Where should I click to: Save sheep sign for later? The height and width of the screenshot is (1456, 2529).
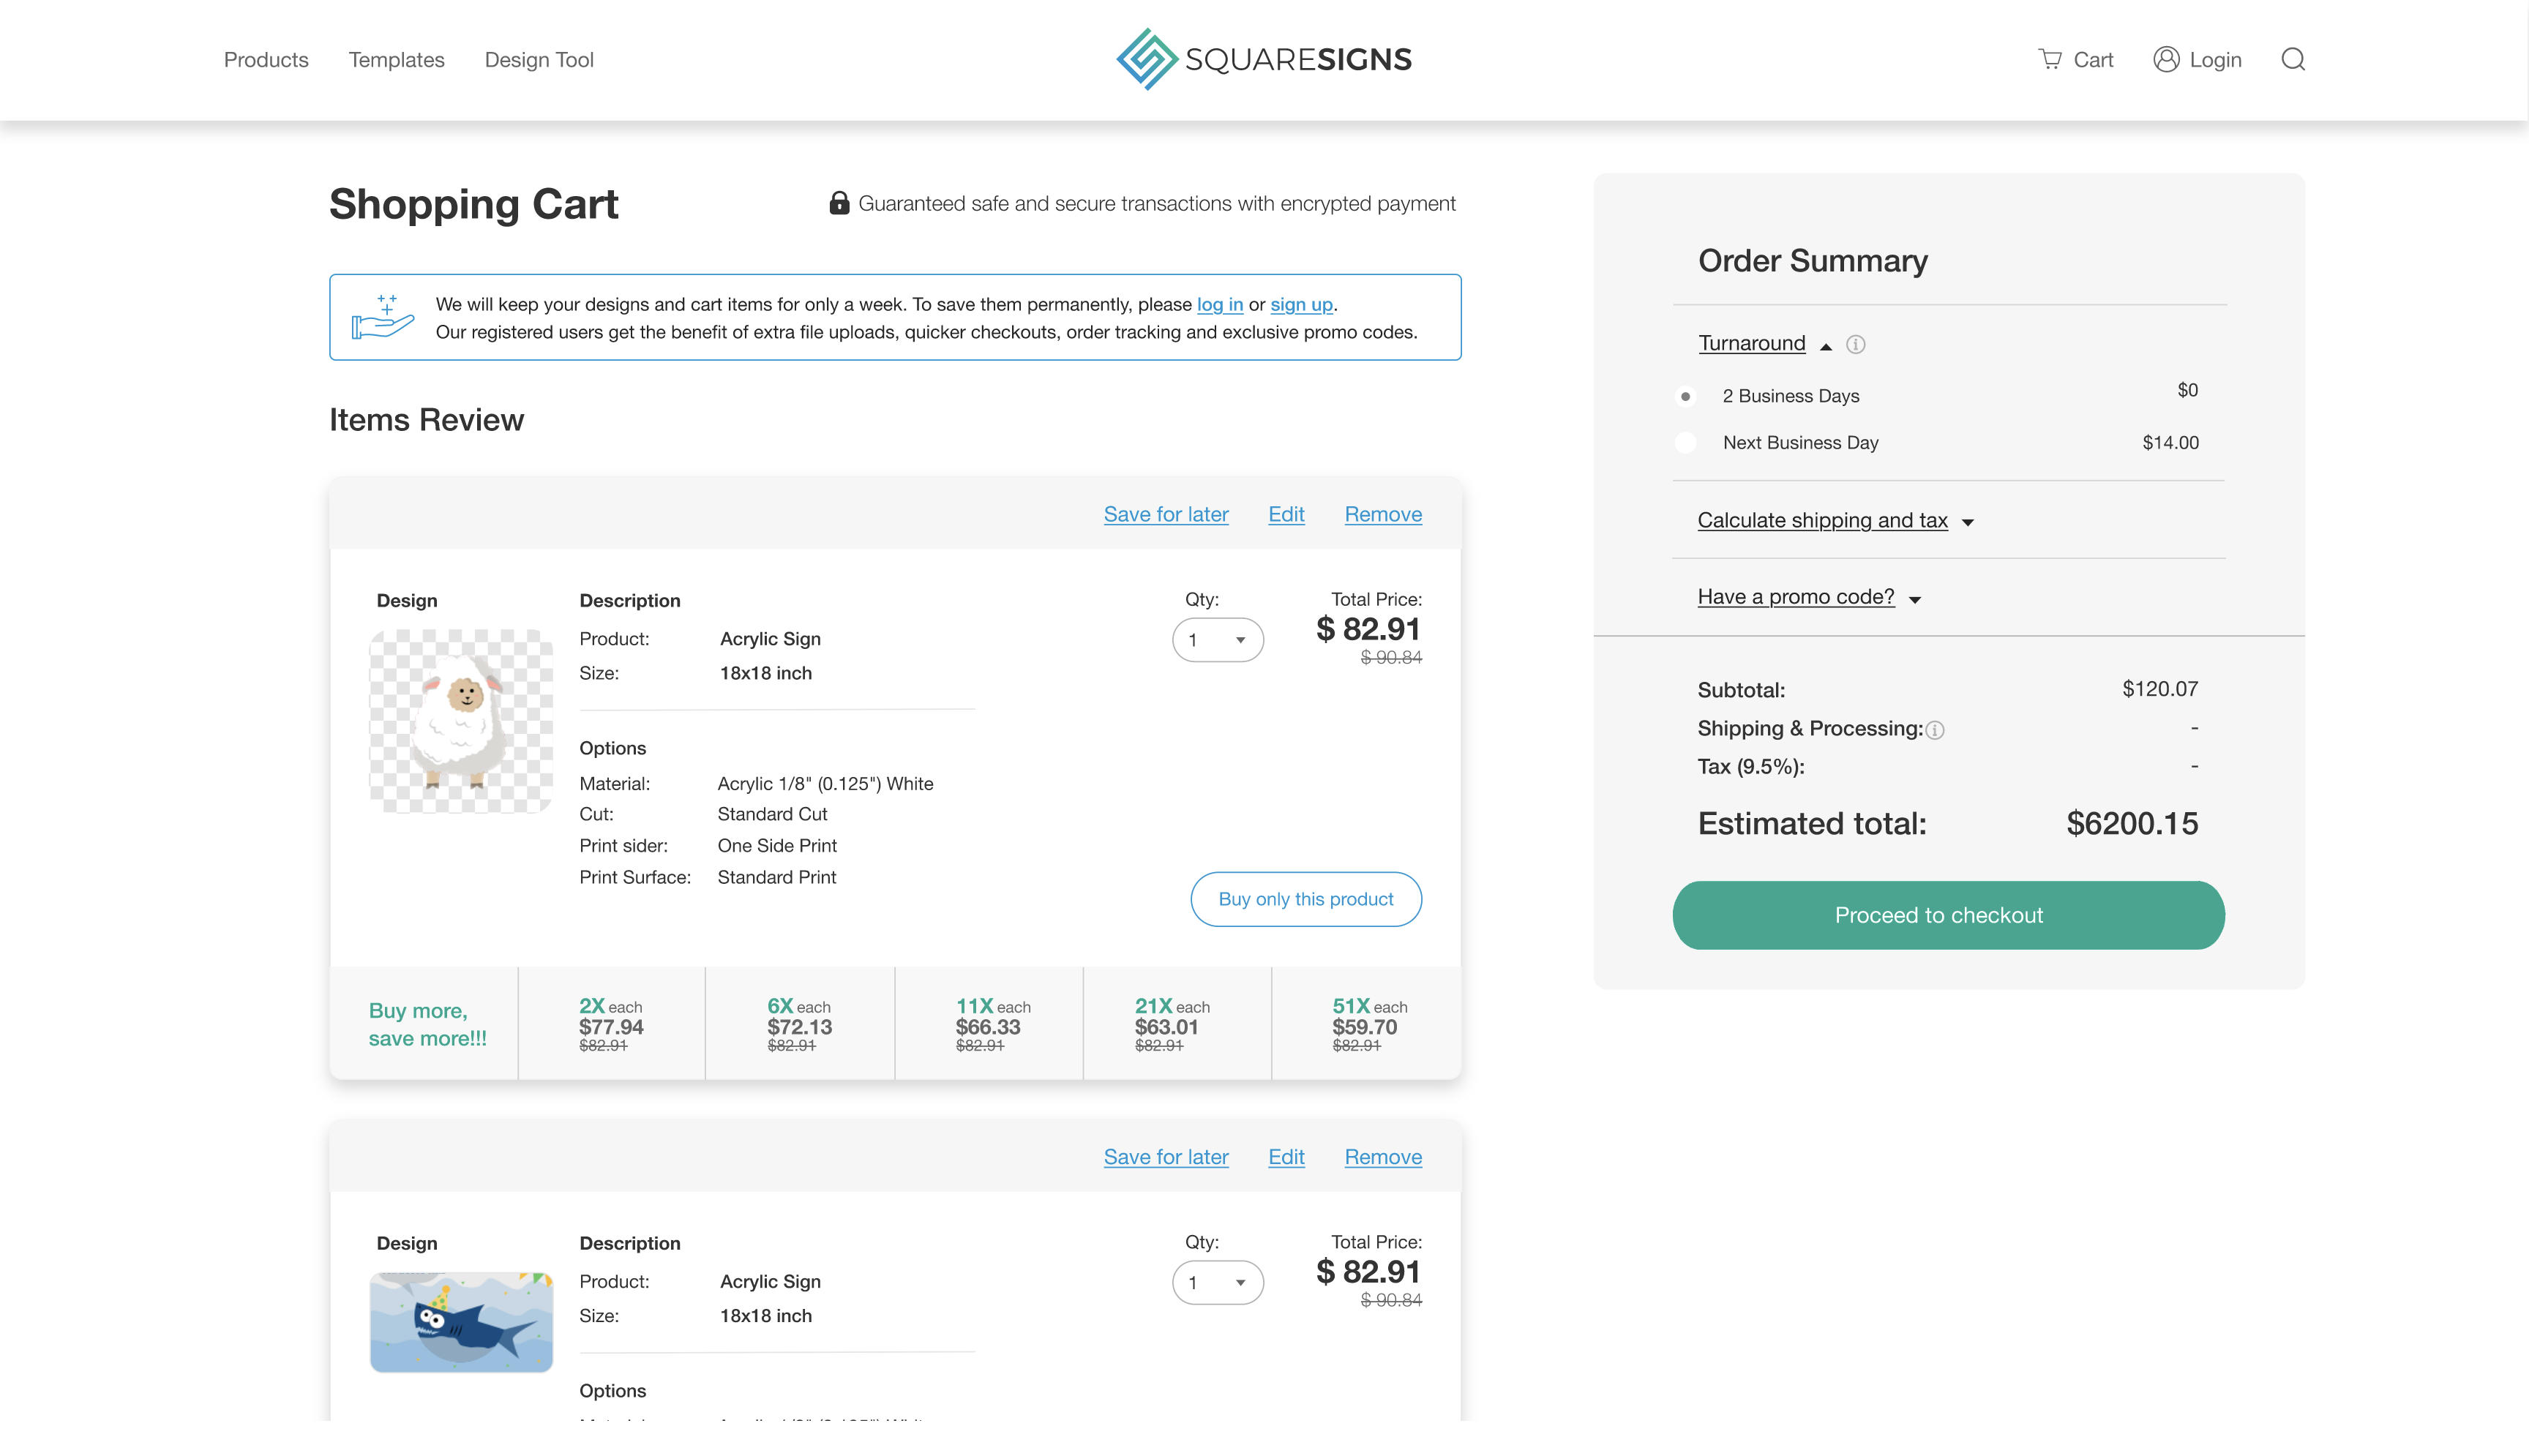click(x=1166, y=514)
